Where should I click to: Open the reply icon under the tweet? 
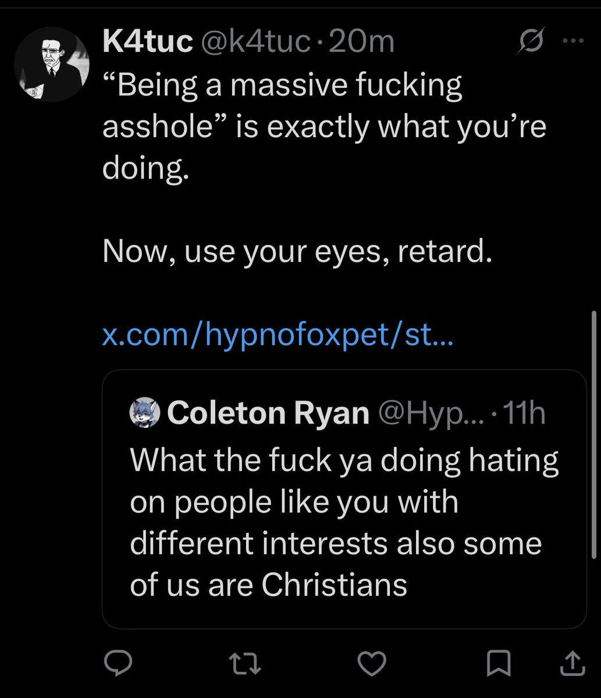tap(118, 663)
